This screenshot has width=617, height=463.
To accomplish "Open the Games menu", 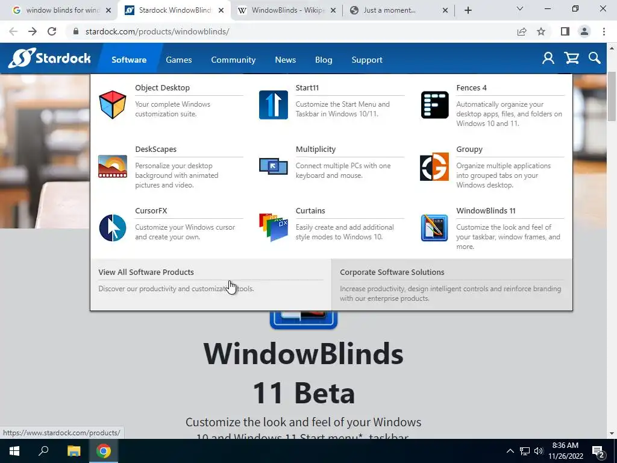I will coord(178,60).
